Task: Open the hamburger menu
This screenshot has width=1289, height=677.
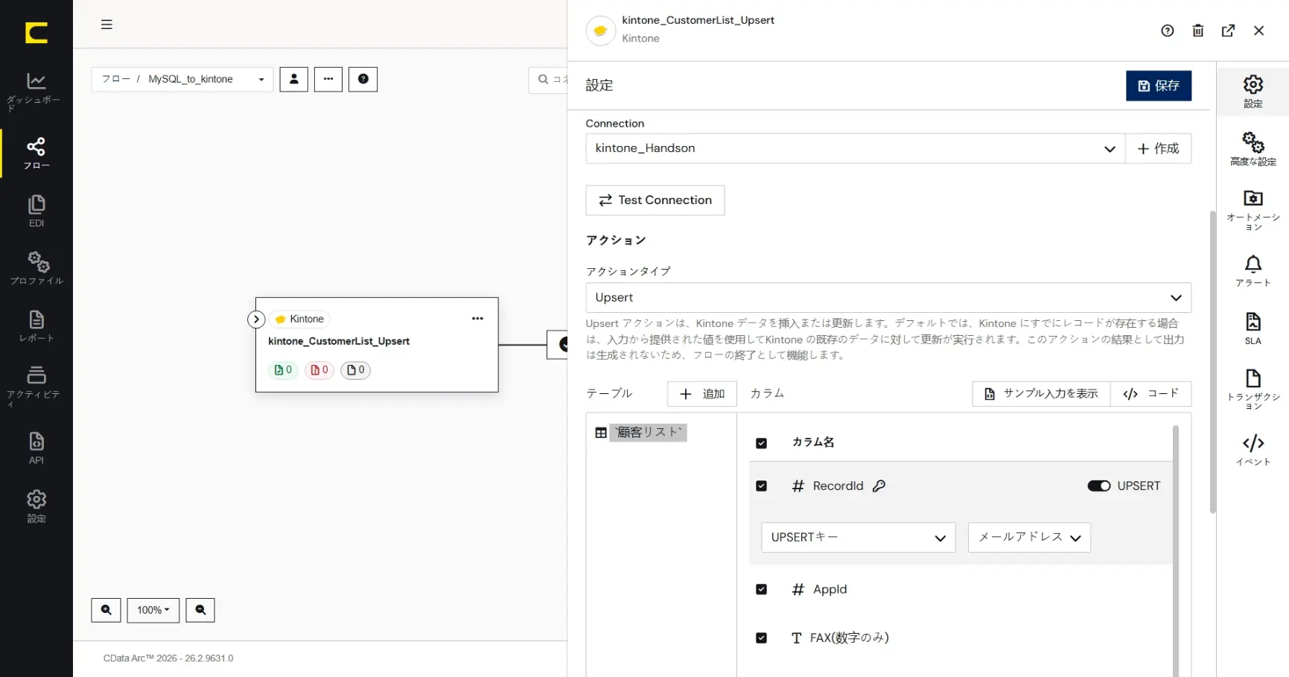Action: (106, 25)
